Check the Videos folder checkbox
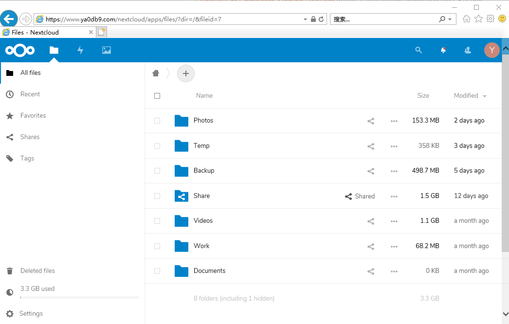The width and height of the screenshot is (509, 324). [x=157, y=221]
